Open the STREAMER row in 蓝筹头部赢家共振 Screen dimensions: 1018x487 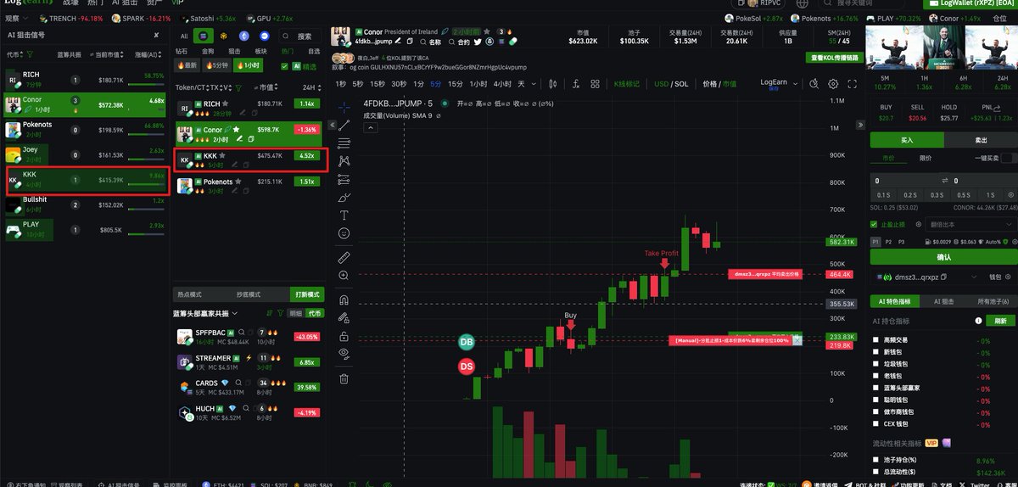tap(249, 361)
